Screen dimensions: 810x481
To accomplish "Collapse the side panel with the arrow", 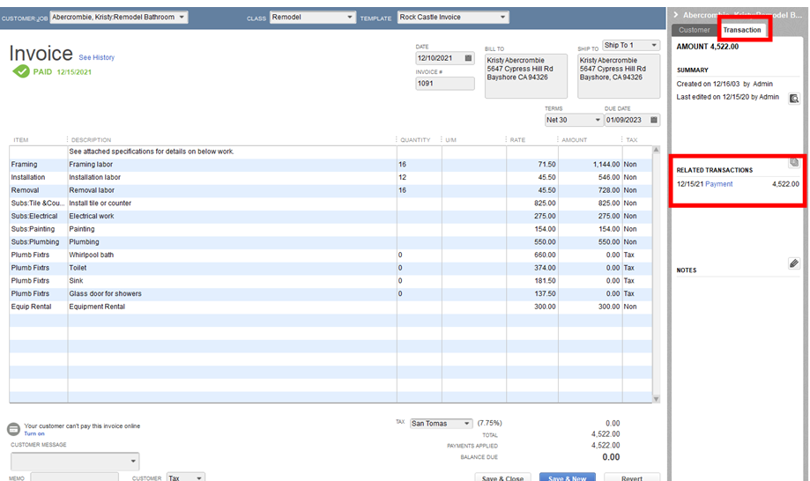I will 675,15.
